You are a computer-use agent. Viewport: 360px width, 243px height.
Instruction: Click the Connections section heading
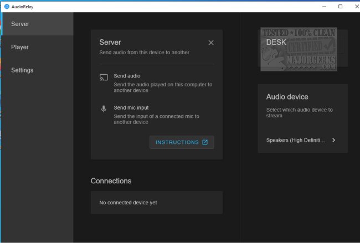pos(111,181)
